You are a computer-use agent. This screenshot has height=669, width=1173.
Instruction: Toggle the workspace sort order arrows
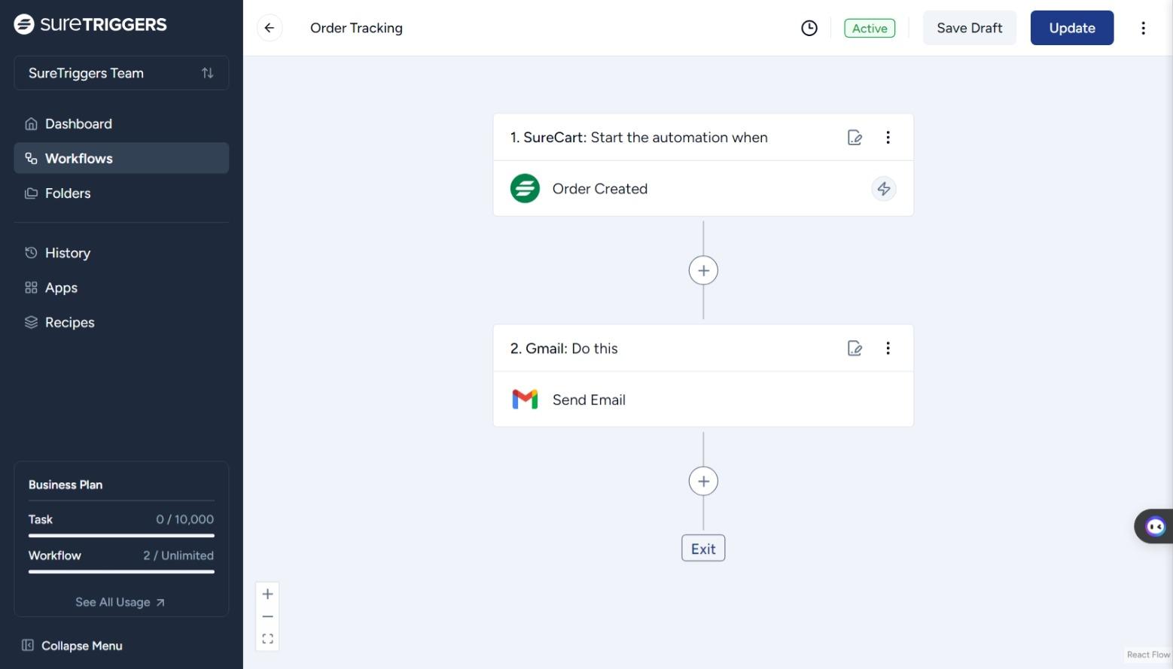pos(208,73)
